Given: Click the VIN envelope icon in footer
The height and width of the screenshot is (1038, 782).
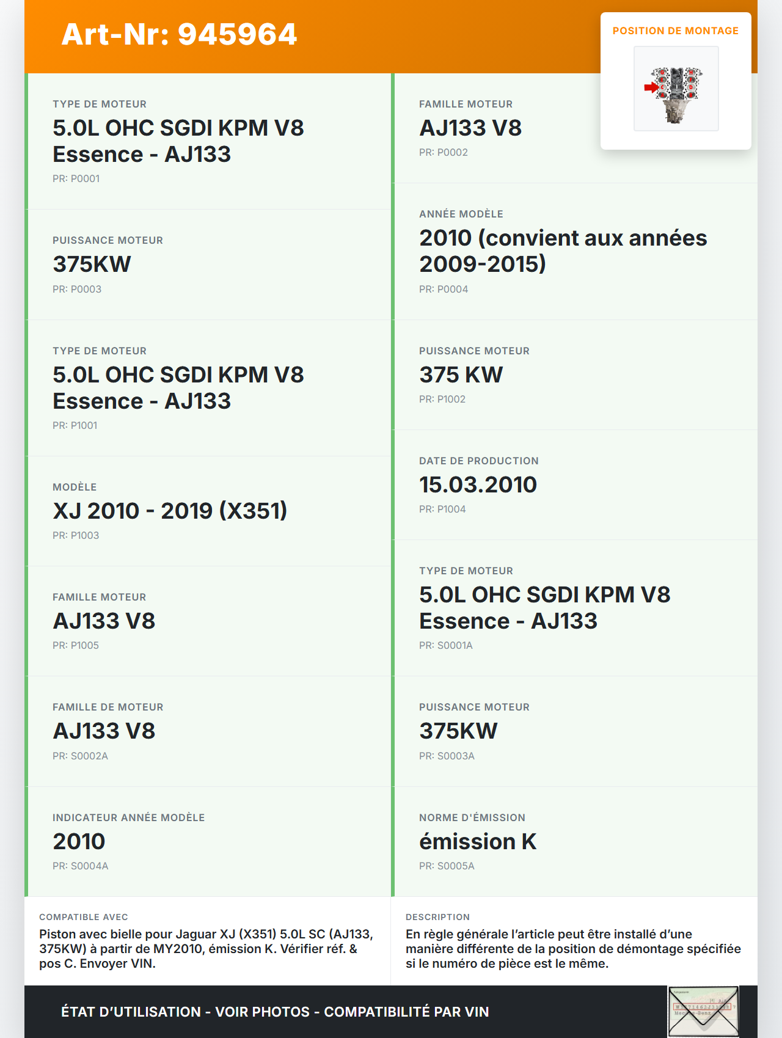Looking at the screenshot, I should (703, 1011).
